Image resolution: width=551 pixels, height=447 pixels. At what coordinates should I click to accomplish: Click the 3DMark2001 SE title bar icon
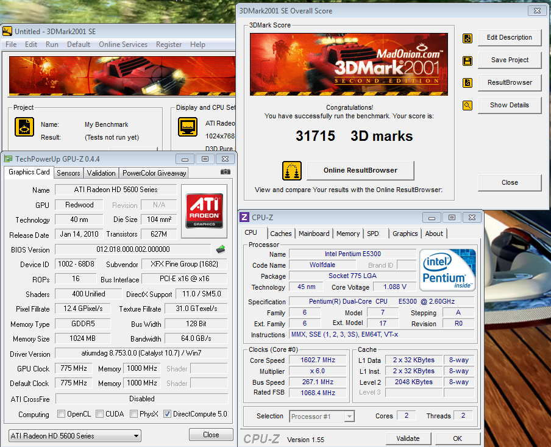coord(7,31)
